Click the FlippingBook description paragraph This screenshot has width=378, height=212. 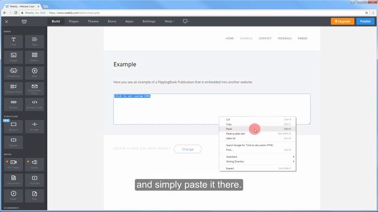click(x=183, y=82)
